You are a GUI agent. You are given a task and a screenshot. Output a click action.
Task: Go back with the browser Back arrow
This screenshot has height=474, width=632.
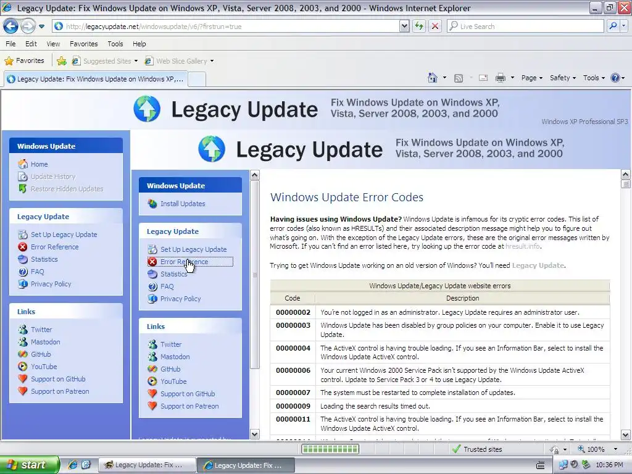[x=11, y=26]
